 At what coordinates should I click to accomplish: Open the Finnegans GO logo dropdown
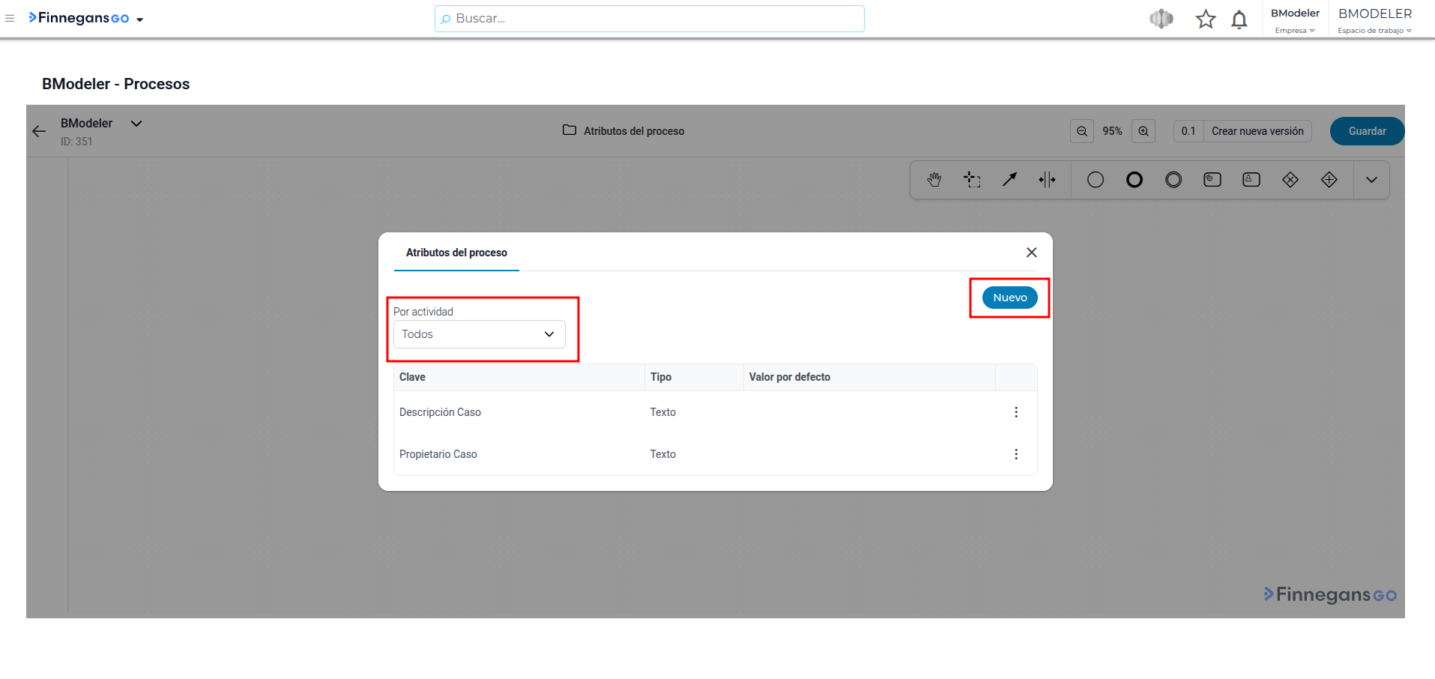point(86,18)
